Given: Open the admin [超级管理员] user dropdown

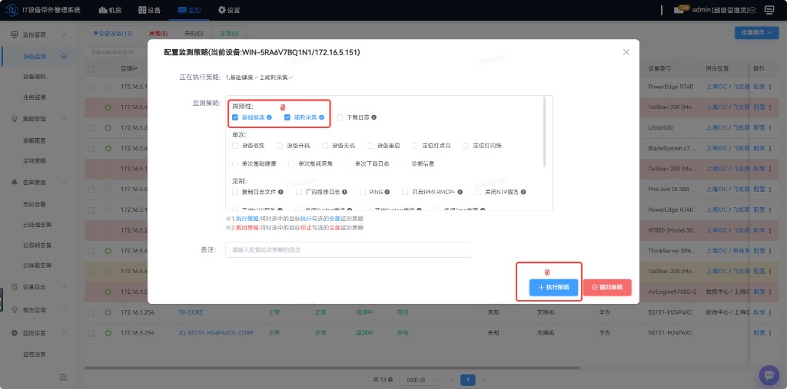Looking at the screenshot, I should pos(723,11).
